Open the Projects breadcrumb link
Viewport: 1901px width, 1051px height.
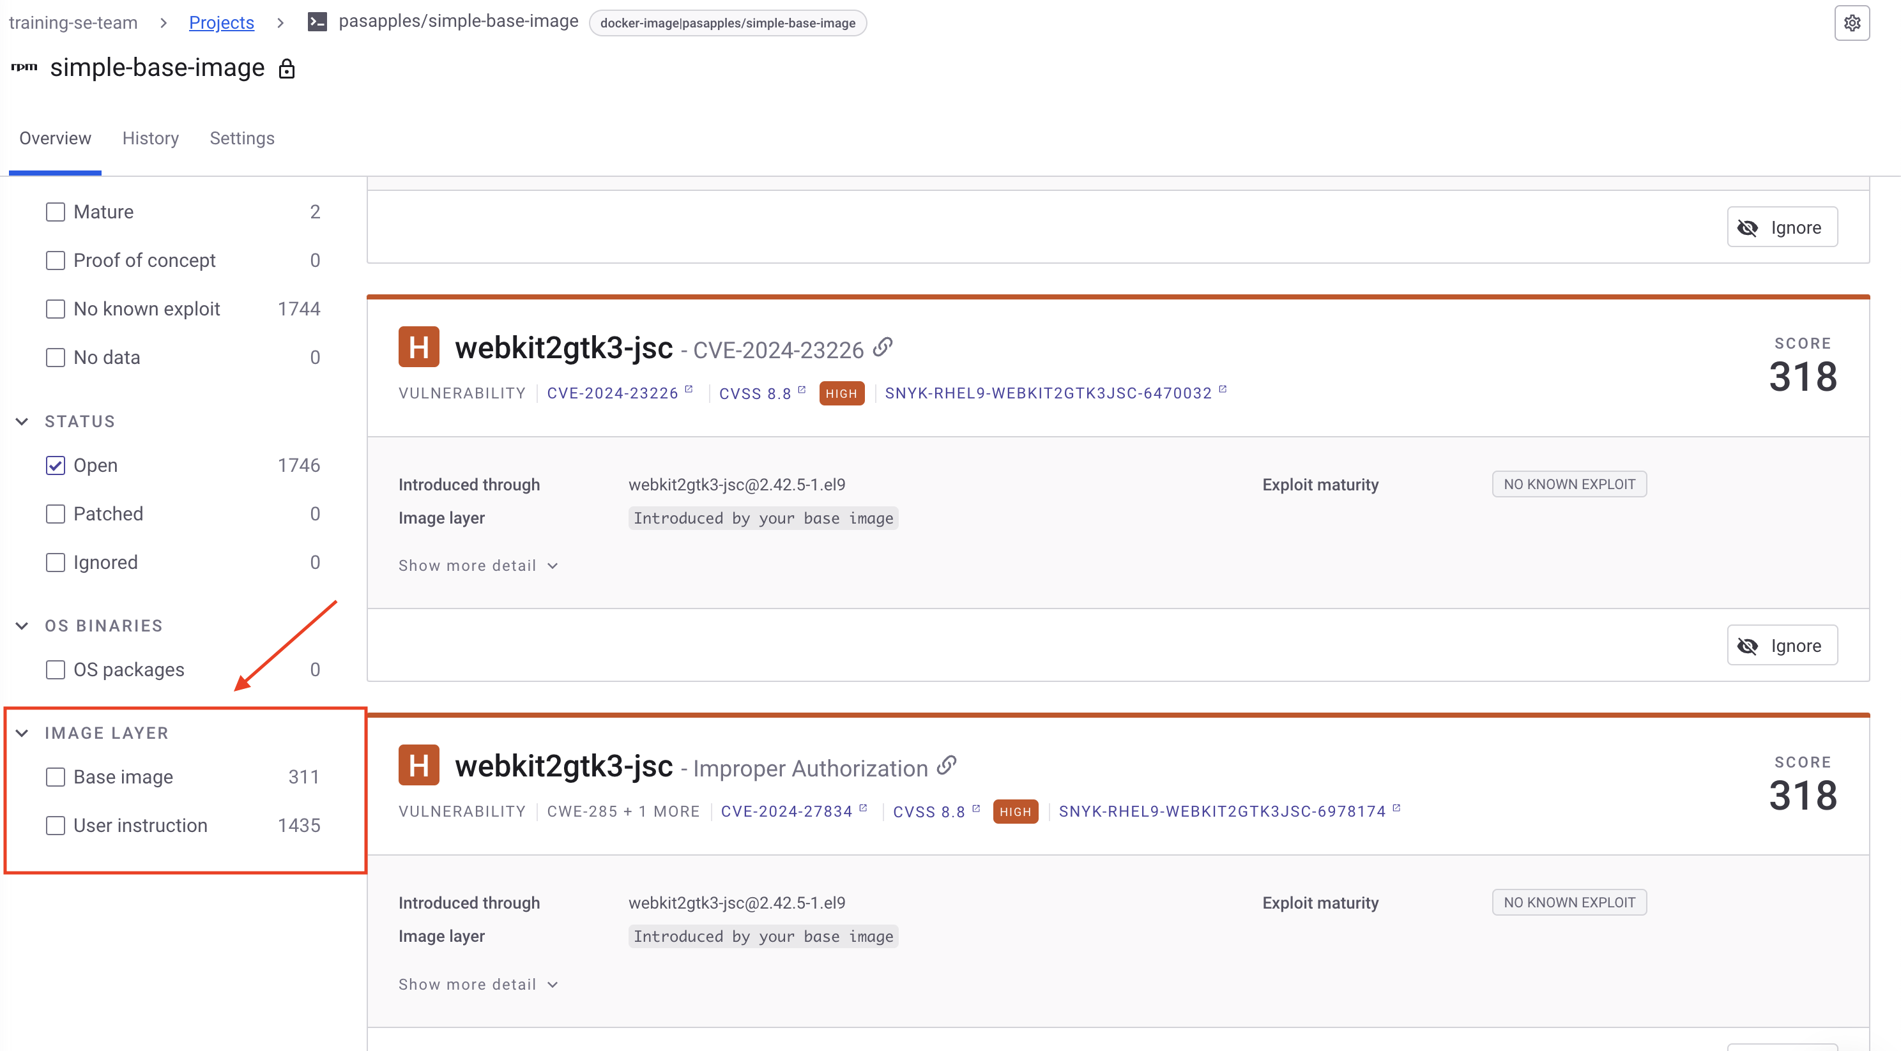pos(220,22)
